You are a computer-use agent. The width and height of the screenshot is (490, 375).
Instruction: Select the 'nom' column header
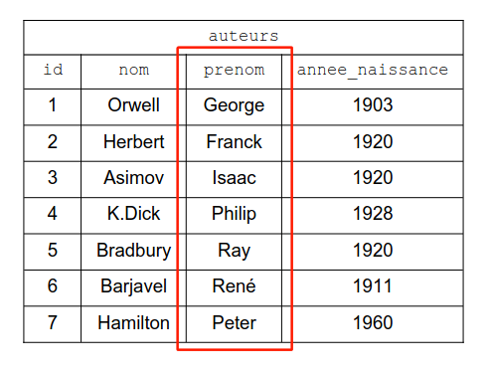click(x=134, y=70)
